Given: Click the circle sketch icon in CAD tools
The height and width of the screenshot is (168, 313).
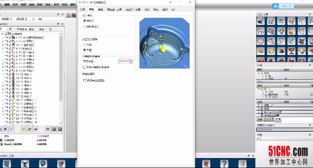Looking at the screenshot, I should [261, 41].
